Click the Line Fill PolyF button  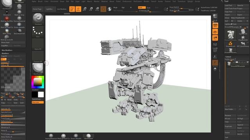[215, 50]
